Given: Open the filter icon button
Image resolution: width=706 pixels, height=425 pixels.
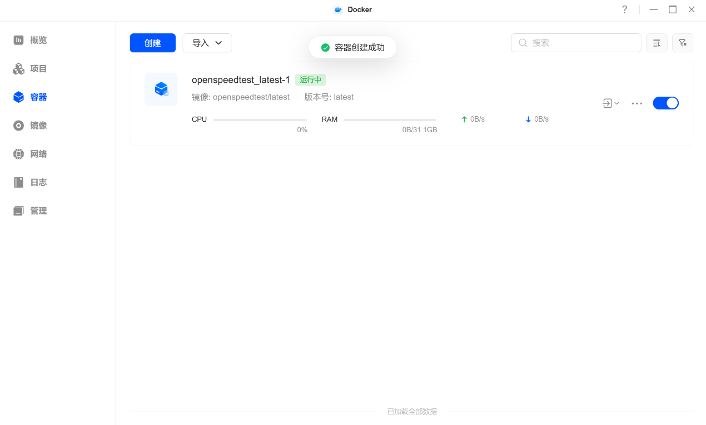Looking at the screenshot, I should 683,43.
